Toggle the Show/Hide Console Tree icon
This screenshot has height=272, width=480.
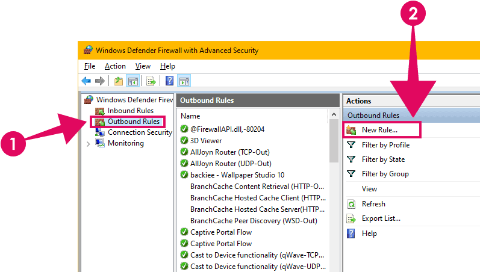pos(133,81)
